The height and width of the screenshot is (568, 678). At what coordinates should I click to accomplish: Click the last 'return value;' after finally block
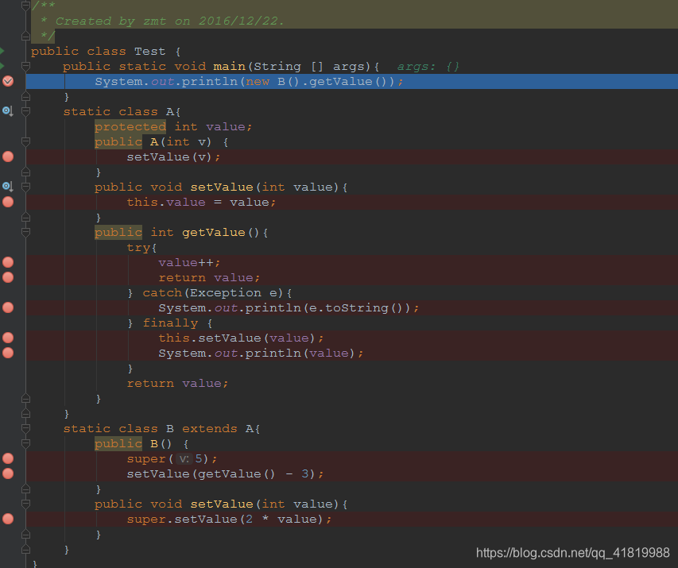tap(177, 384)
